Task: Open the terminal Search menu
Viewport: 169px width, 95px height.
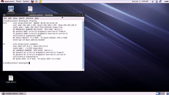Action: coord(22,18)
